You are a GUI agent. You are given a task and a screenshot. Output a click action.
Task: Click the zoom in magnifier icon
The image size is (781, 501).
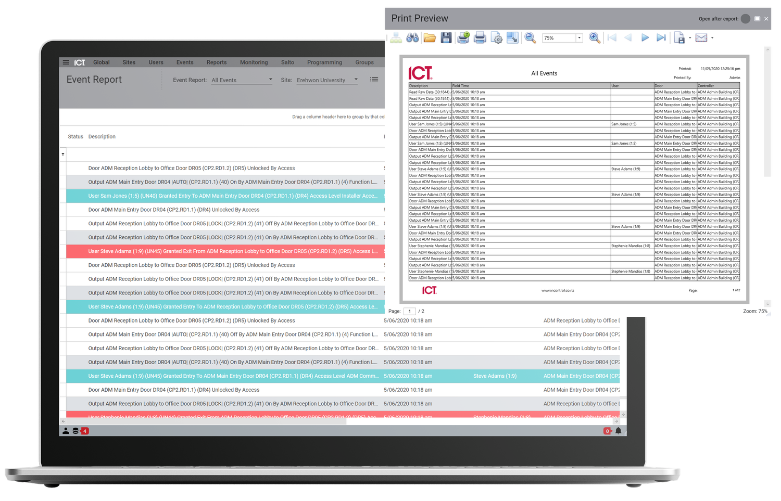click(x=594, y=37)
